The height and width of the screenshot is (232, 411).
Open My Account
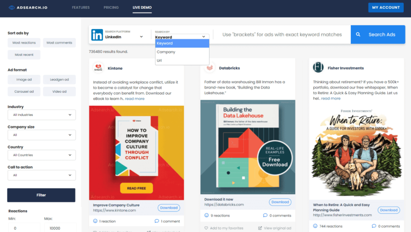(386, 8)
